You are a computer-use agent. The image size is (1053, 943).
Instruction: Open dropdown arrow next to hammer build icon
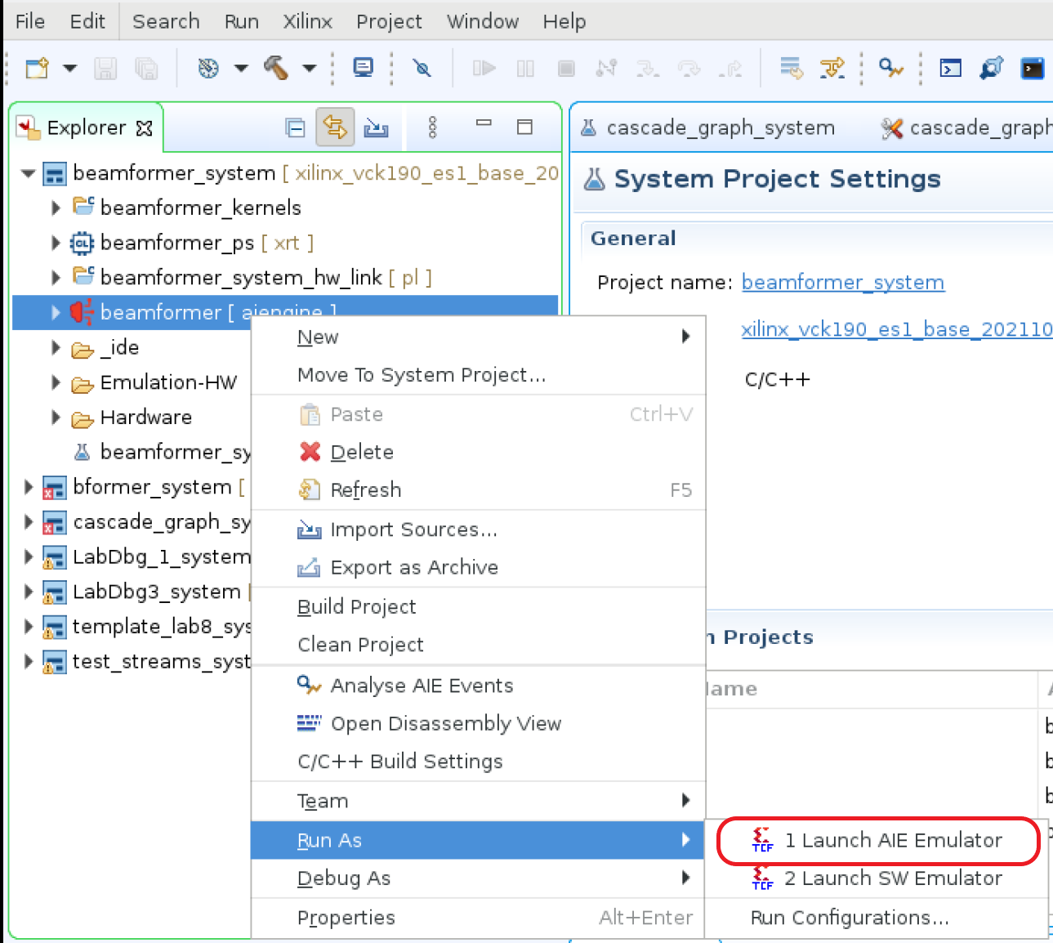(310, 68)
